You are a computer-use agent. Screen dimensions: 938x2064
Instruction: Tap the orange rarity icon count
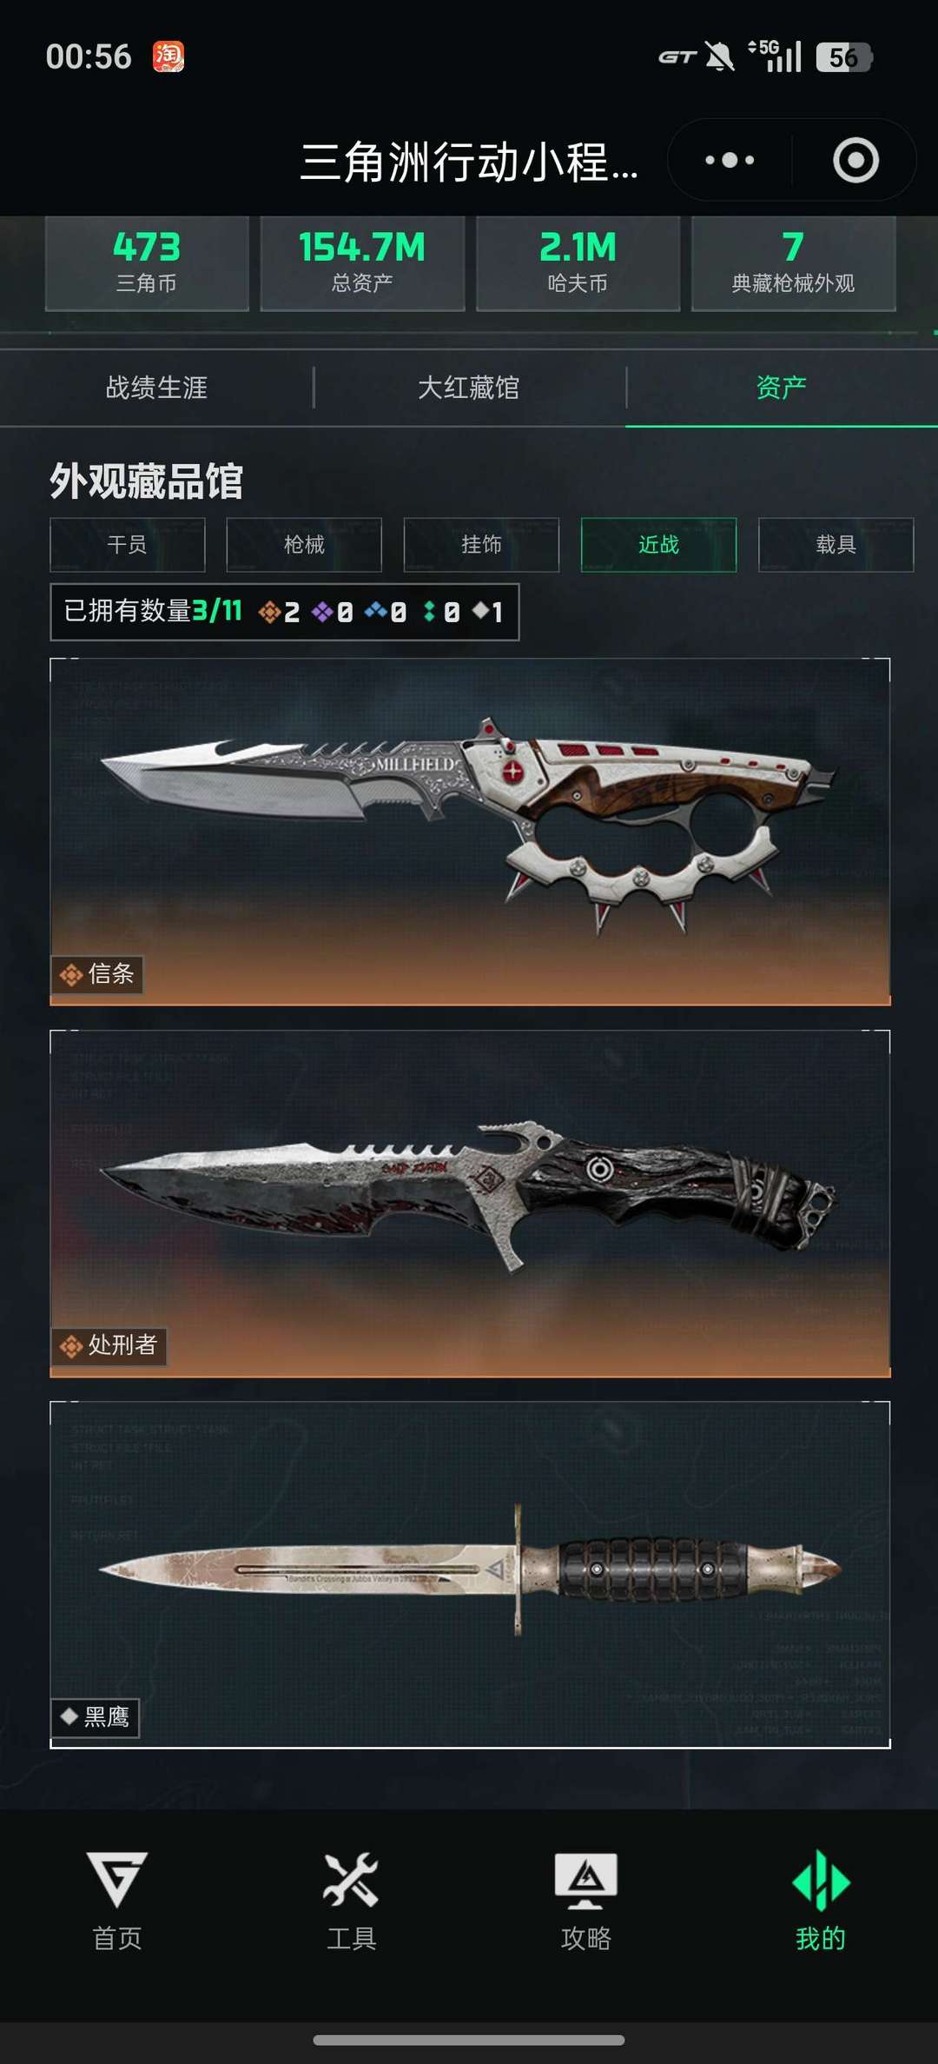pos(280,613)
